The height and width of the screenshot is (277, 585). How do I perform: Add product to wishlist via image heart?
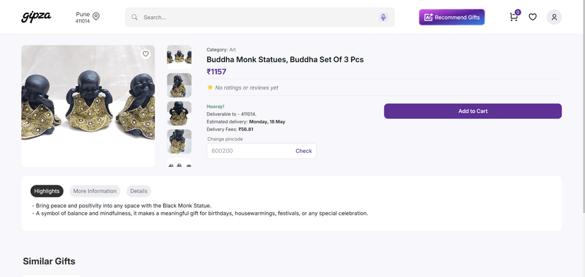point(146,54)
